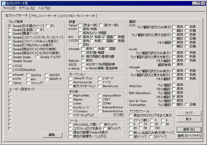Check 新しい出品のみ表示[現ページ] option
This screenshot has height=145, width=207.
[131, 133]
